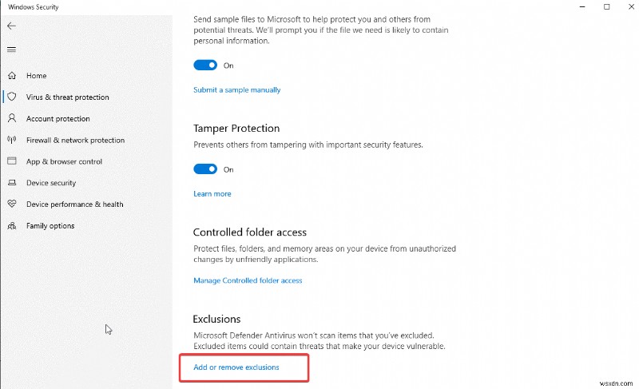Open Family options in sidebar
The height and width of the screenshot is (389, 639).
pyautogui.click(x=50, y=226)
